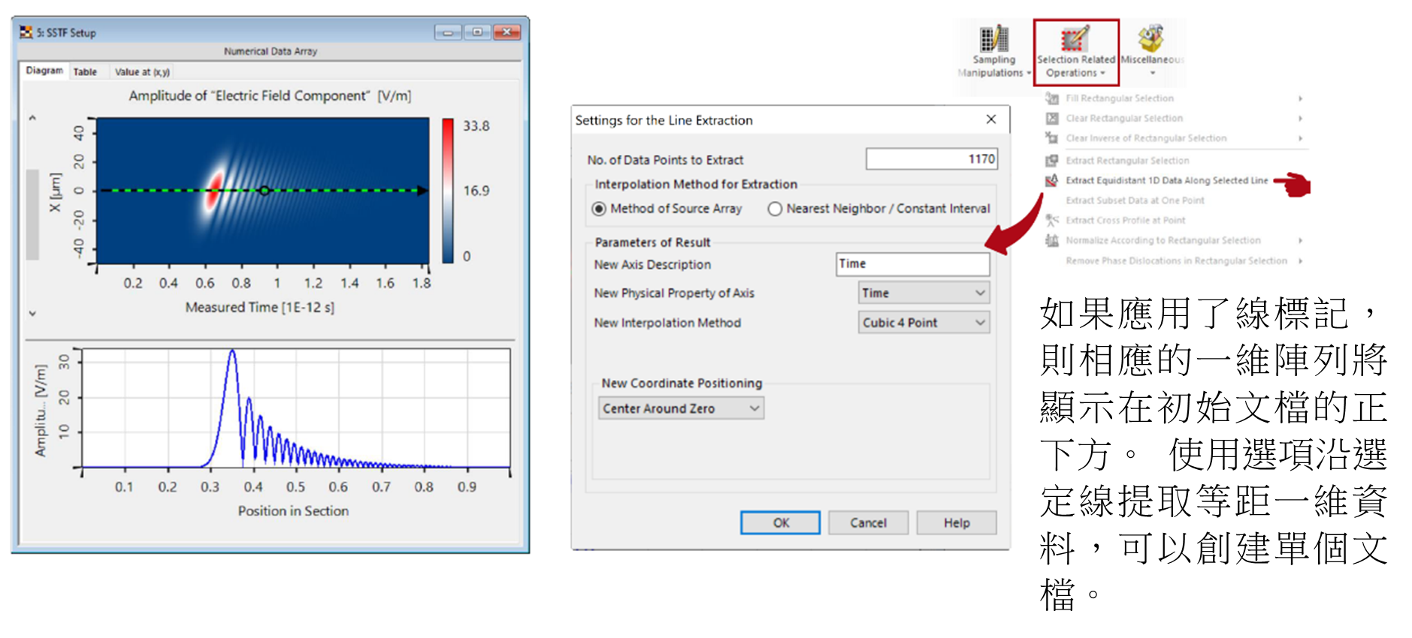Maximize the SSTF Setup window
Image resolution: width=1412 pixels, height=638 pixels.
point(477,32)
